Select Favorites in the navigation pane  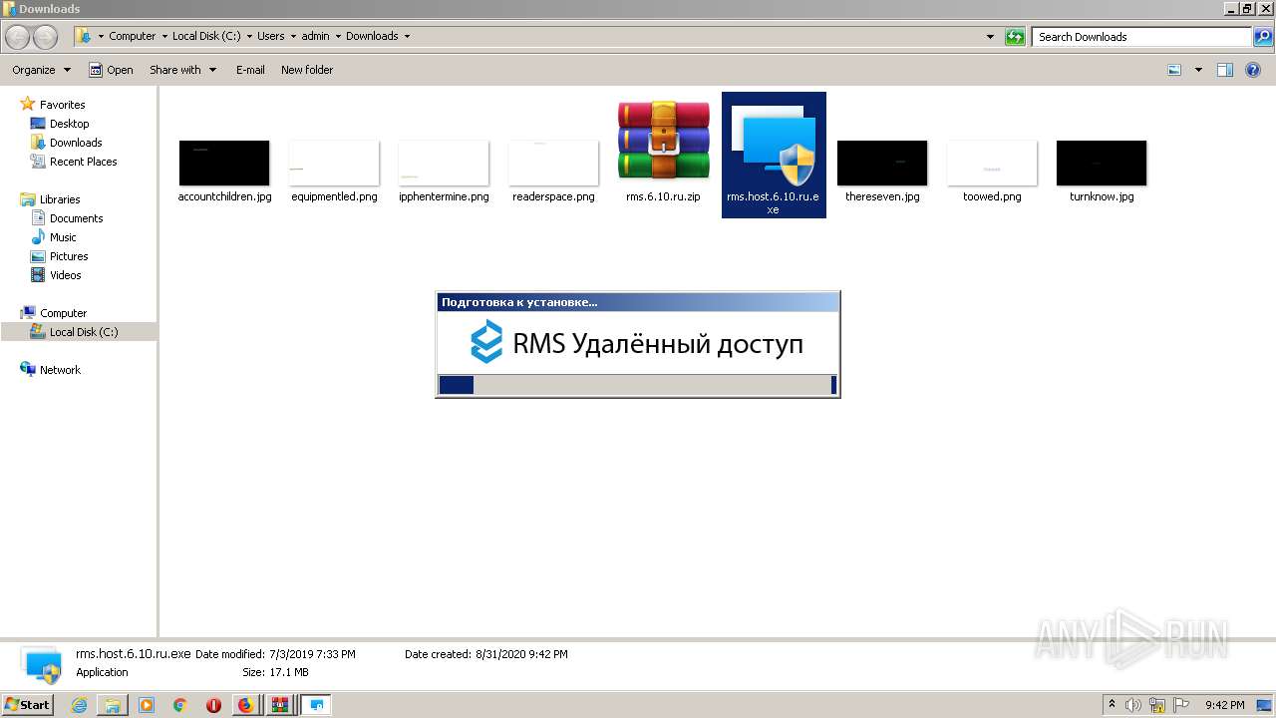[62, 105]
